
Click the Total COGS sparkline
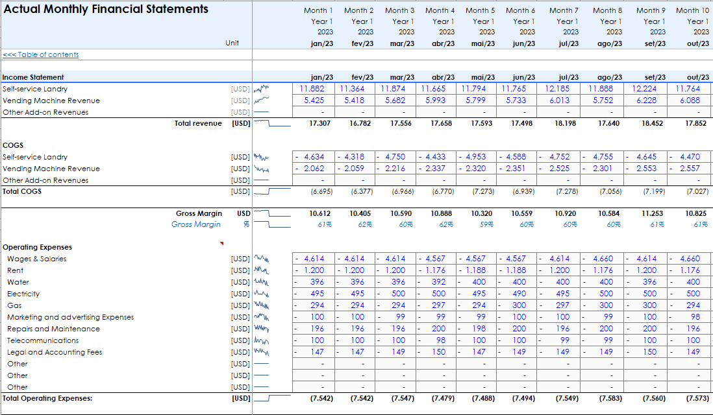click(x=271, y=191)
